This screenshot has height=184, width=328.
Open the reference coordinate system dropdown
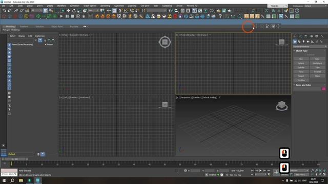(x=93, y=10)
